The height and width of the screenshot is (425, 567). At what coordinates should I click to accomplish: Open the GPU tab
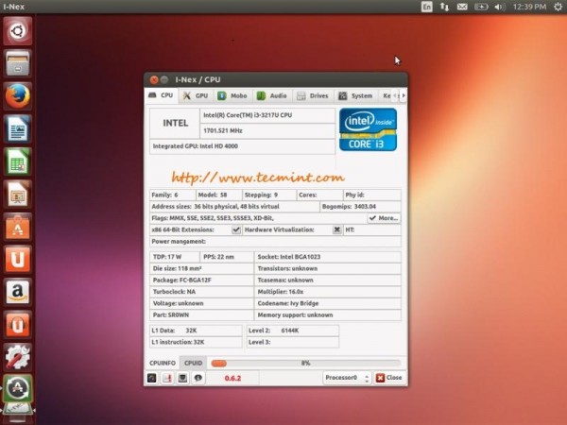click(197, 95)
